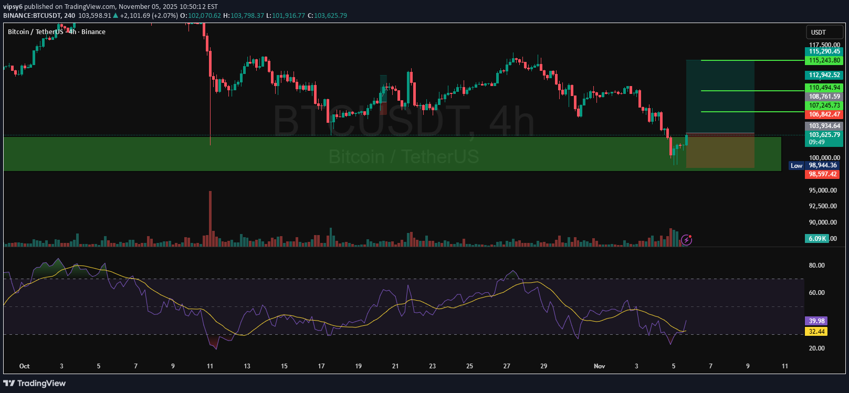Click the Low marker label on price axis
The width and height of the screenshot is (849, 393).
coord(796,166)
